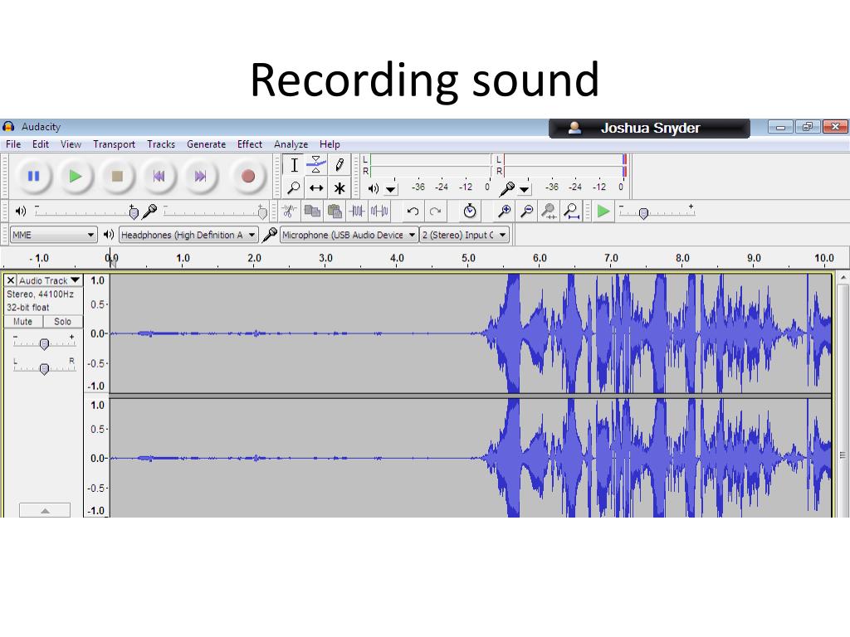Select the Draw pencil tool
This screenshot has width=850, height=637.
tap(340, 165)
